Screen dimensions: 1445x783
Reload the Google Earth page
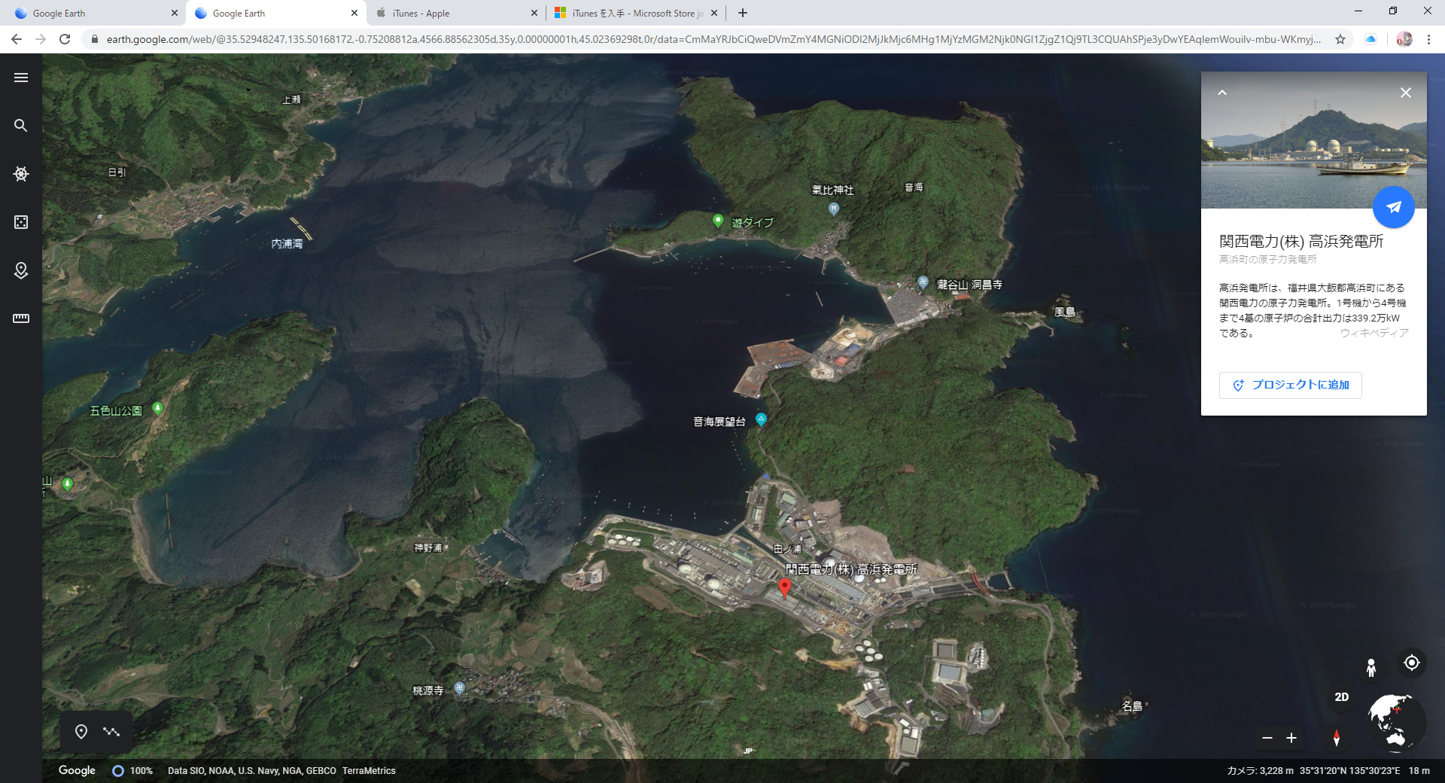(x=65, y=39)
